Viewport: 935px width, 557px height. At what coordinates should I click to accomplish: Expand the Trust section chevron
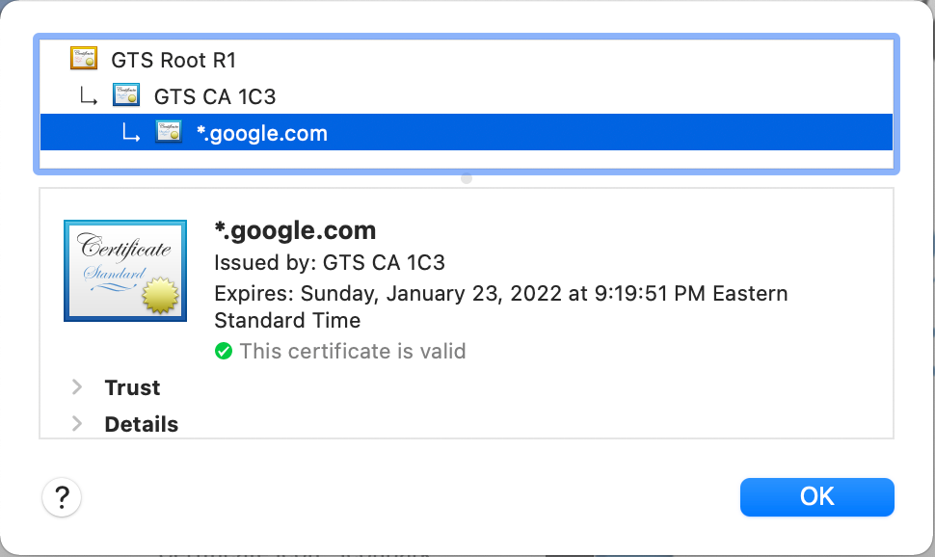(77, 387)
